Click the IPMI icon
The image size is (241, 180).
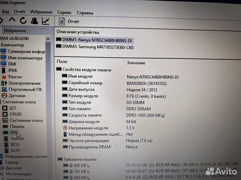tap(3, 70)
